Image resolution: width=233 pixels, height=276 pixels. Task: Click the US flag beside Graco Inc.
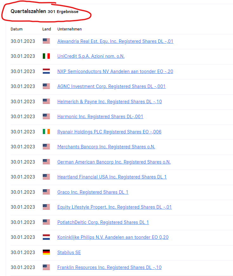[x=46, y=192]
